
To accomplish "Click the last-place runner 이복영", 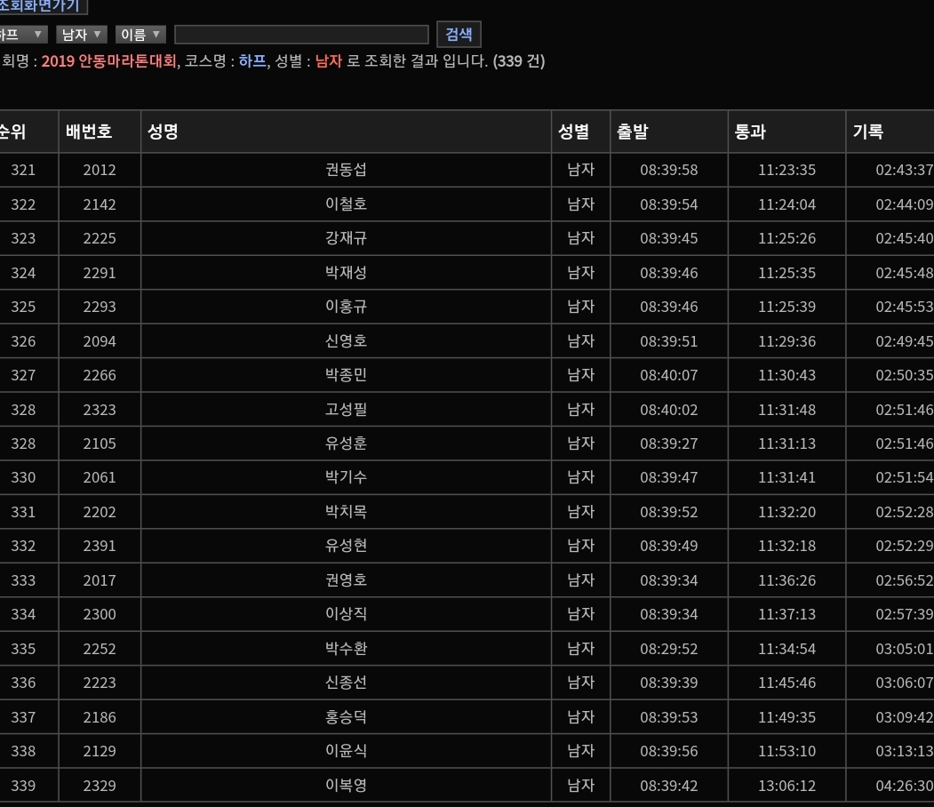I will [346, 786].
